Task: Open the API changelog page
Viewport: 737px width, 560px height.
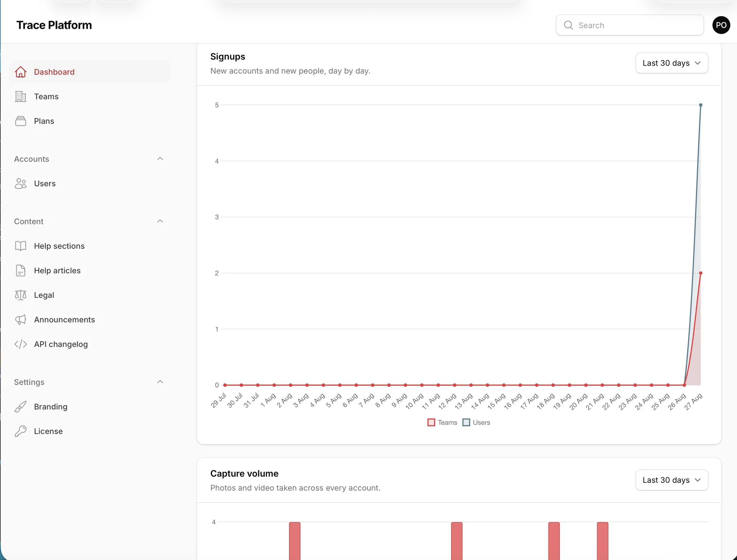Action: pos(90,344)
